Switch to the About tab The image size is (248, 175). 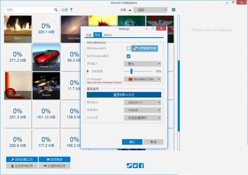point(107,35)
